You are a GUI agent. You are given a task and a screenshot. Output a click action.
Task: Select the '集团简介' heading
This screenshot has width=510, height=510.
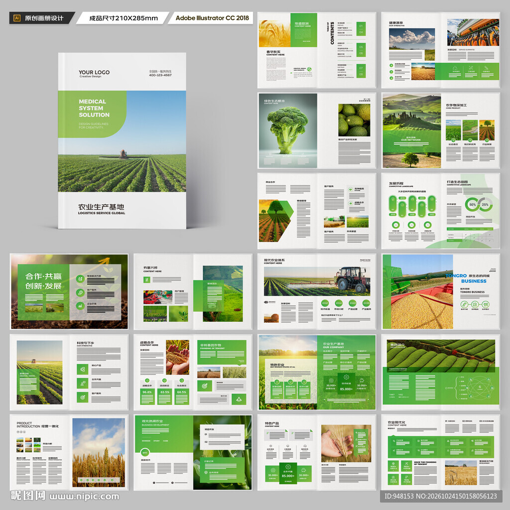click(397, 345)
